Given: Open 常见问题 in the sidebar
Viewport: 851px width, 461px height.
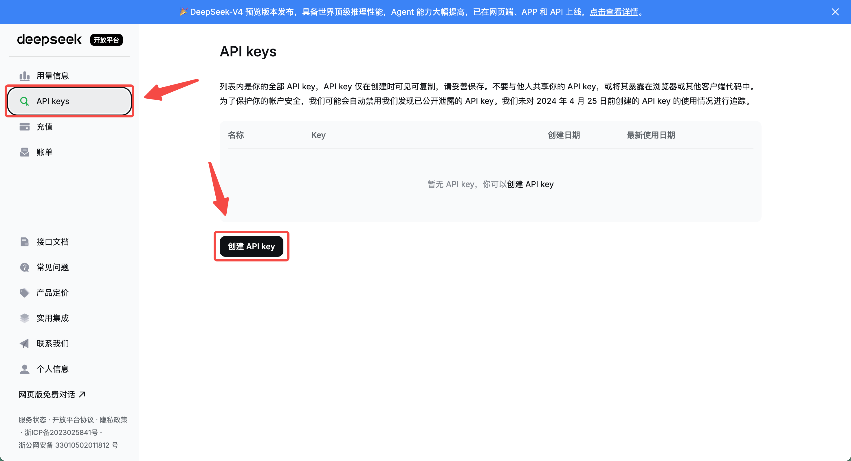Looking at the screenshot, I should click(69, 267).
